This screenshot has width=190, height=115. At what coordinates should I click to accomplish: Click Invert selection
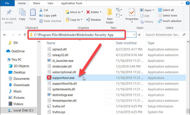(170, 21)
